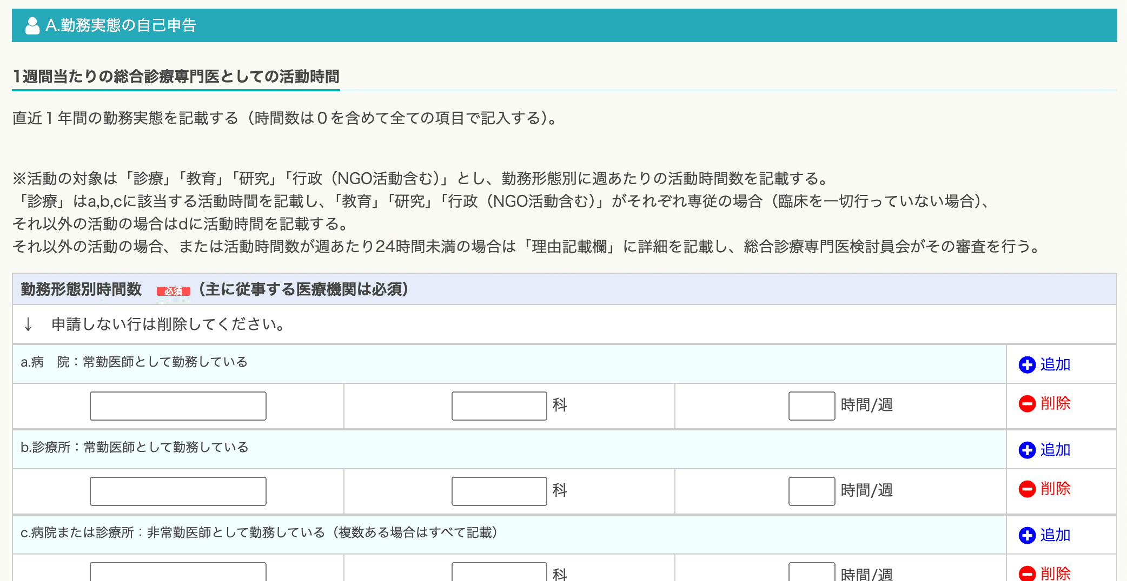Click the red minus icon in row a.病院
This screenshot has height=581, width=1127.
point(1027,403)
